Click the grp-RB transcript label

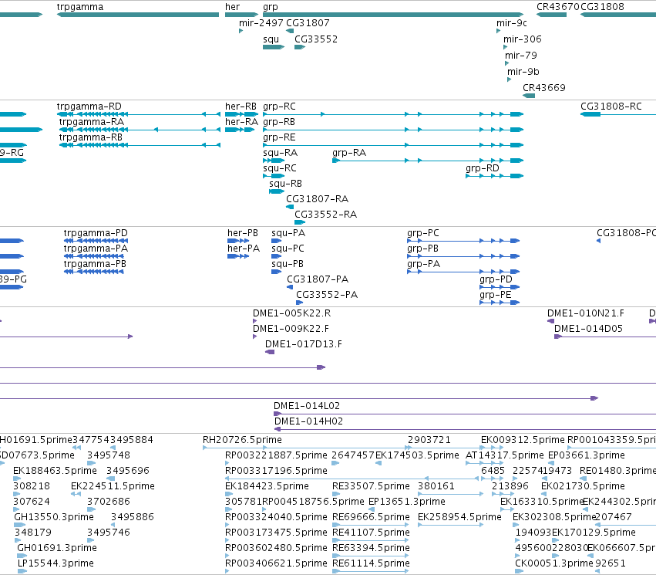point(278,122)
